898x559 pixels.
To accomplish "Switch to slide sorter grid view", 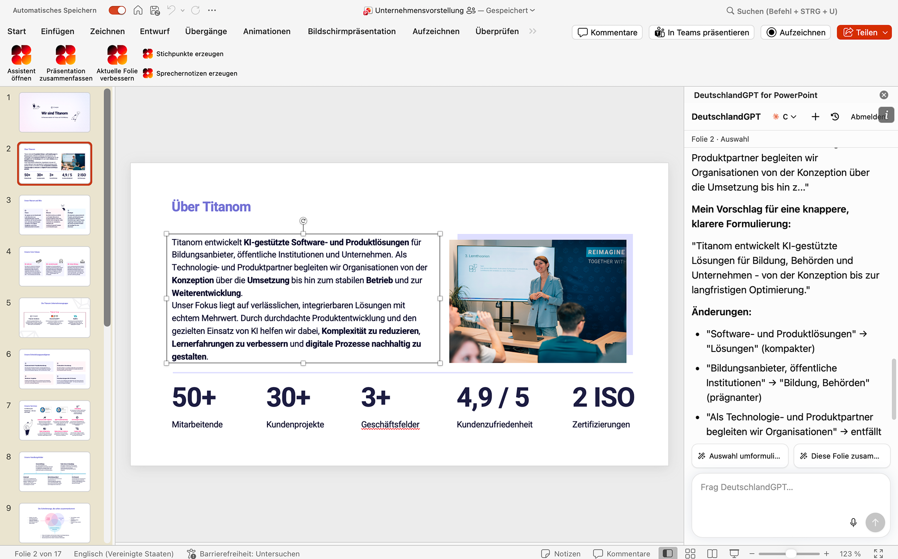I will [690, 553].
